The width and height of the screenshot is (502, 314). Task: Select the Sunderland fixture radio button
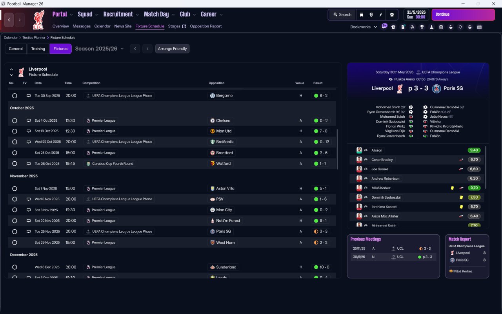[x=15, y=267]
